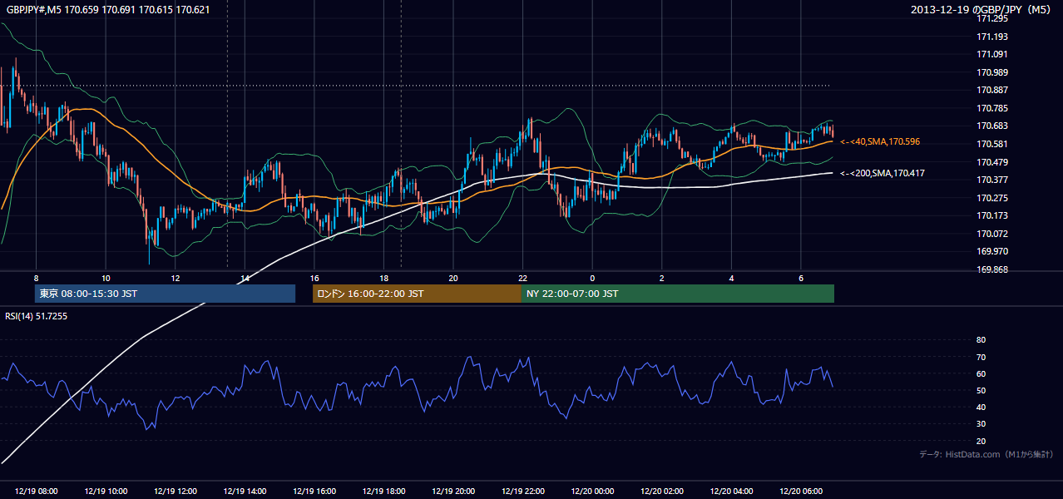Click the Tokyo 08:00-15:30 JST session bar
This screenshot has width=1063, height=499.
tap(165, 294)
